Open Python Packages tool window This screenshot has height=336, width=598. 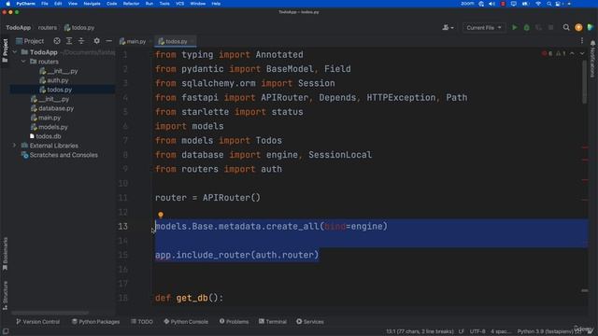click(95, 321)
